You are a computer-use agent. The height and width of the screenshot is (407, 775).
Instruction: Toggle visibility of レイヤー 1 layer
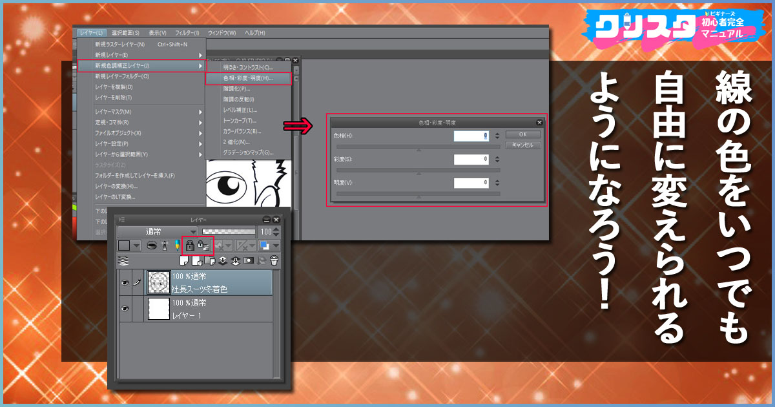coord(125,309)
